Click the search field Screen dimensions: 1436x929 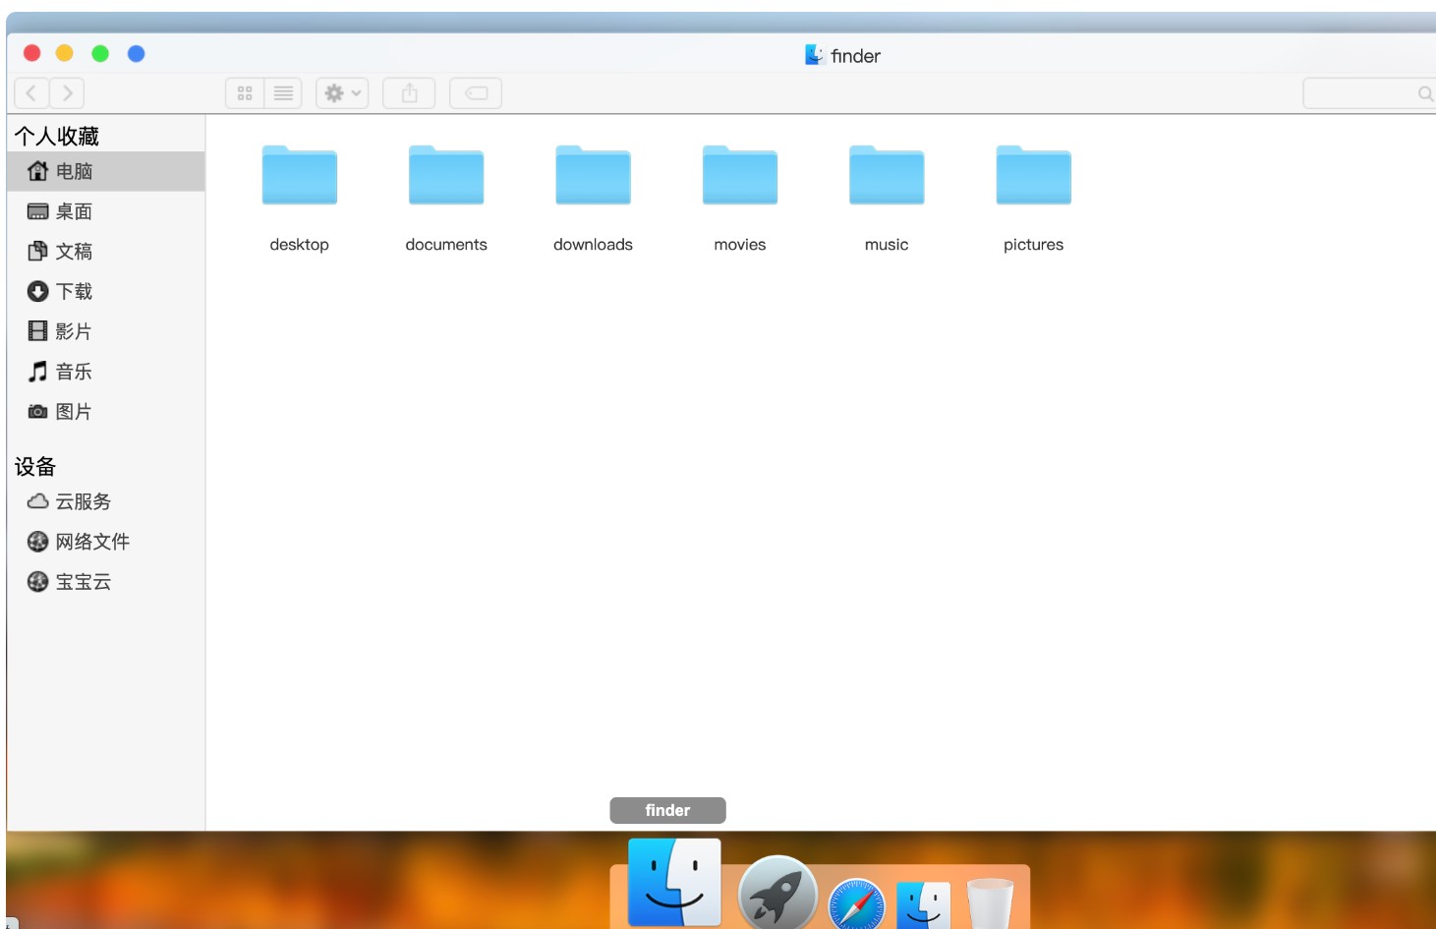pos(1366,93)
